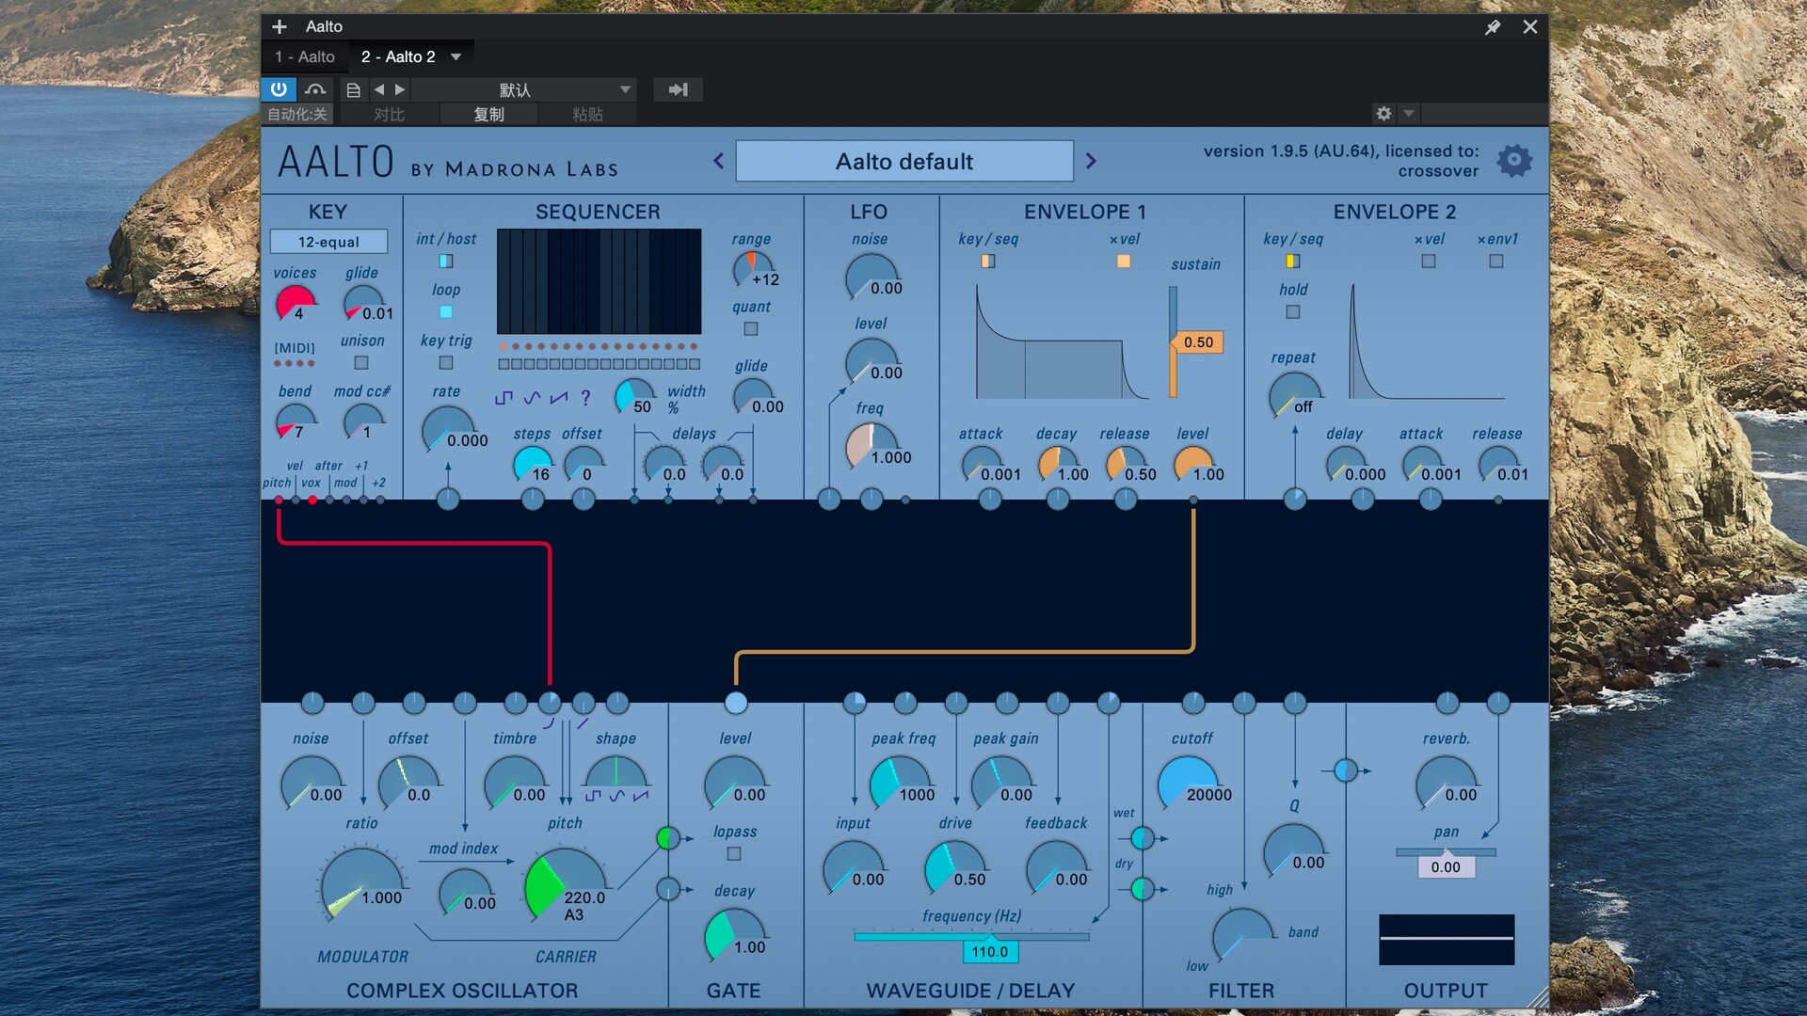This screenshot has height=1016, width=1807.
Task: Toggle the plugin power bypass button
Action: pos(279,89)
